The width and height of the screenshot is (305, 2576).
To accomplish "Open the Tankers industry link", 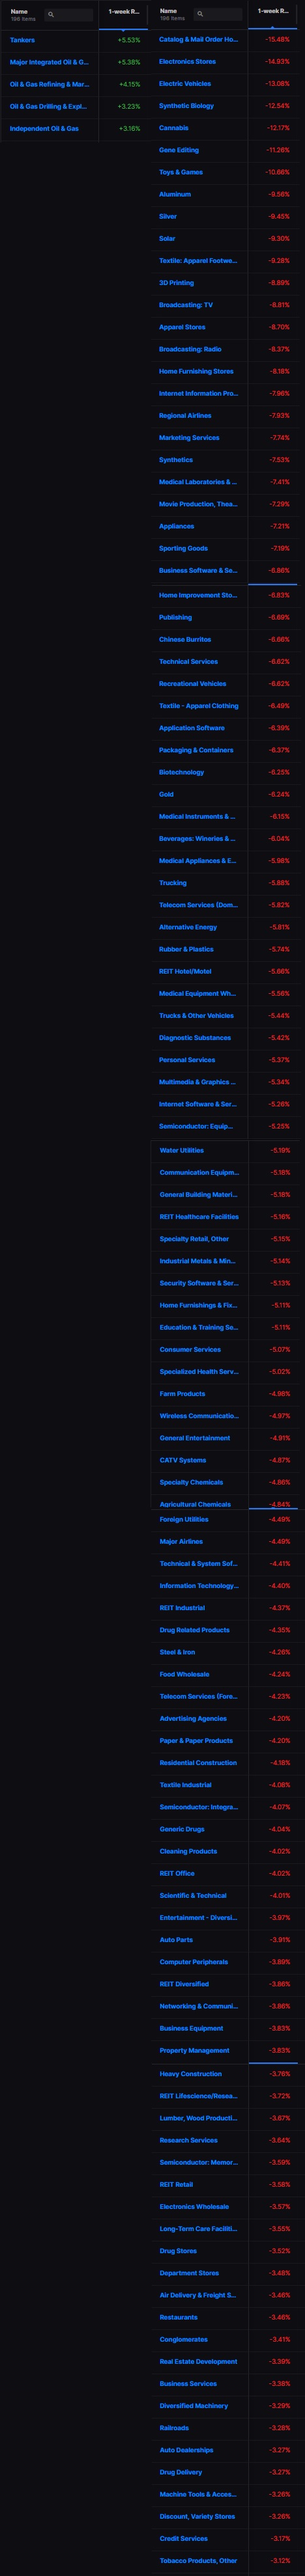I will pyautogui.click(x=22, y=40).
